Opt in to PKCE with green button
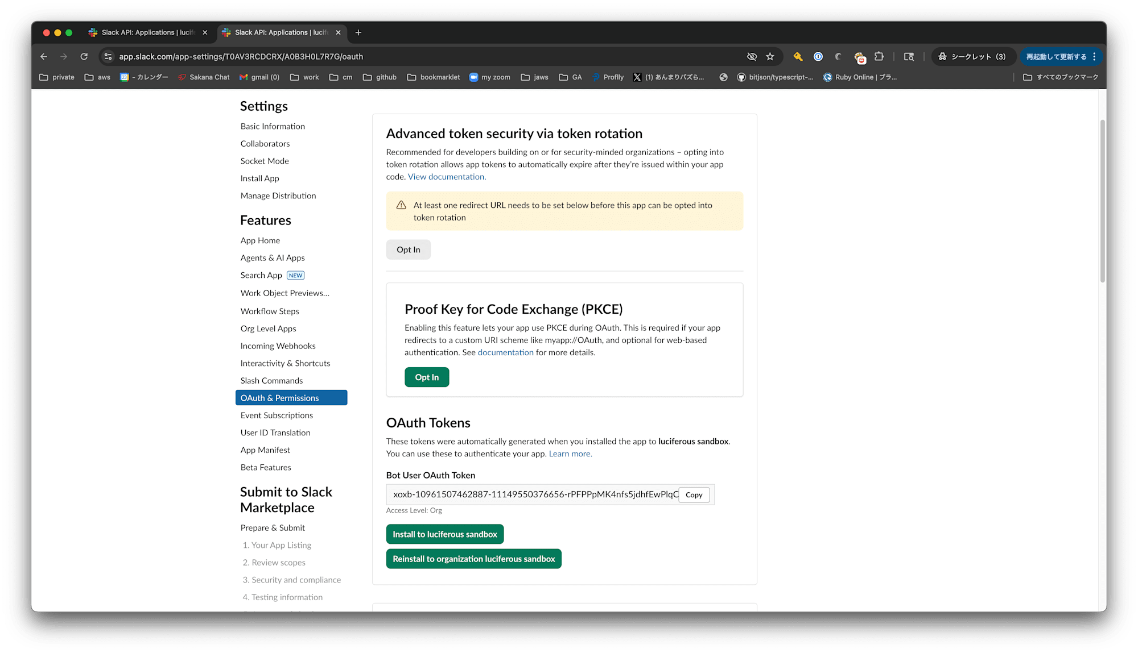 [427, 377]
